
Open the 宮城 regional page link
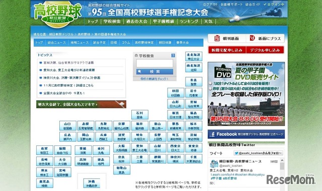click(193, 102)
